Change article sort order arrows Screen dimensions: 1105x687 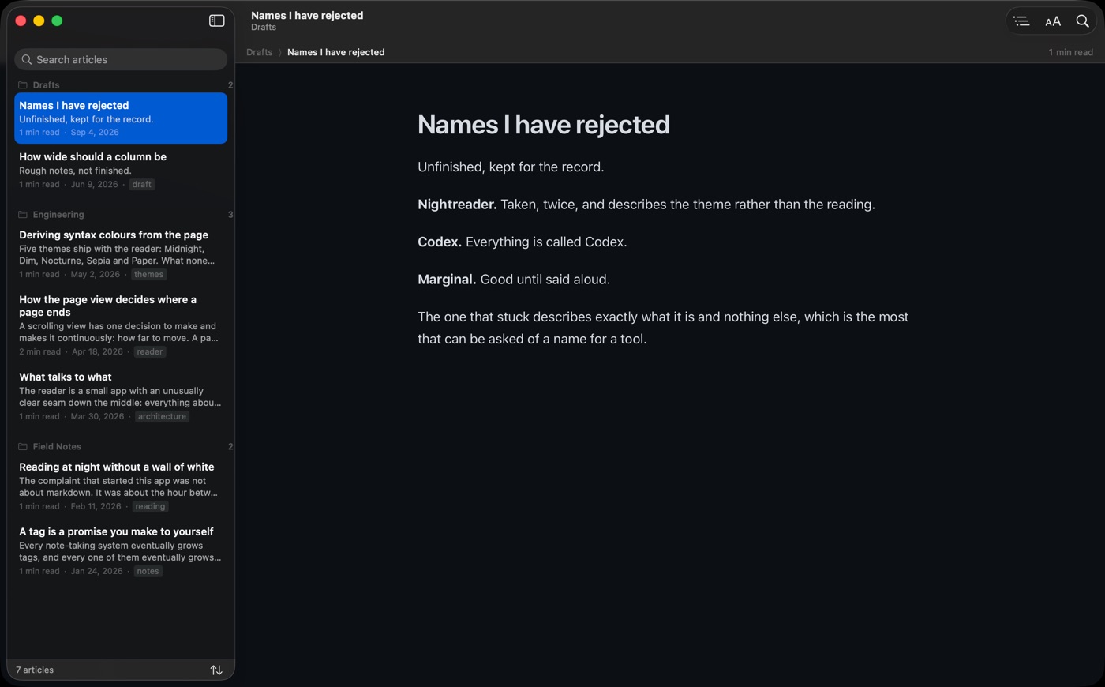coord(216,670)
